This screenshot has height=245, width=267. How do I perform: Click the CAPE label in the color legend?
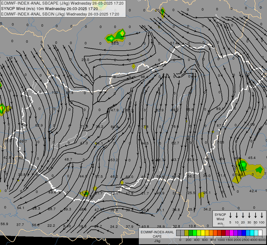pyautogui.click(x=157, y=237)
